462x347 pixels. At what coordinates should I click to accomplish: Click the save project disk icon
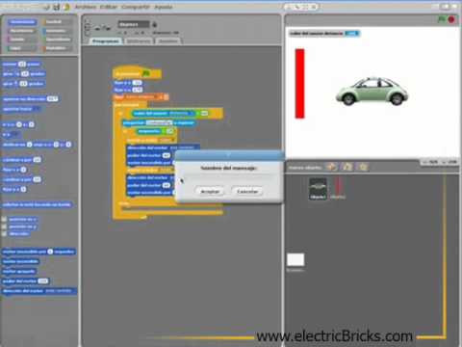[x=57, y=7]
